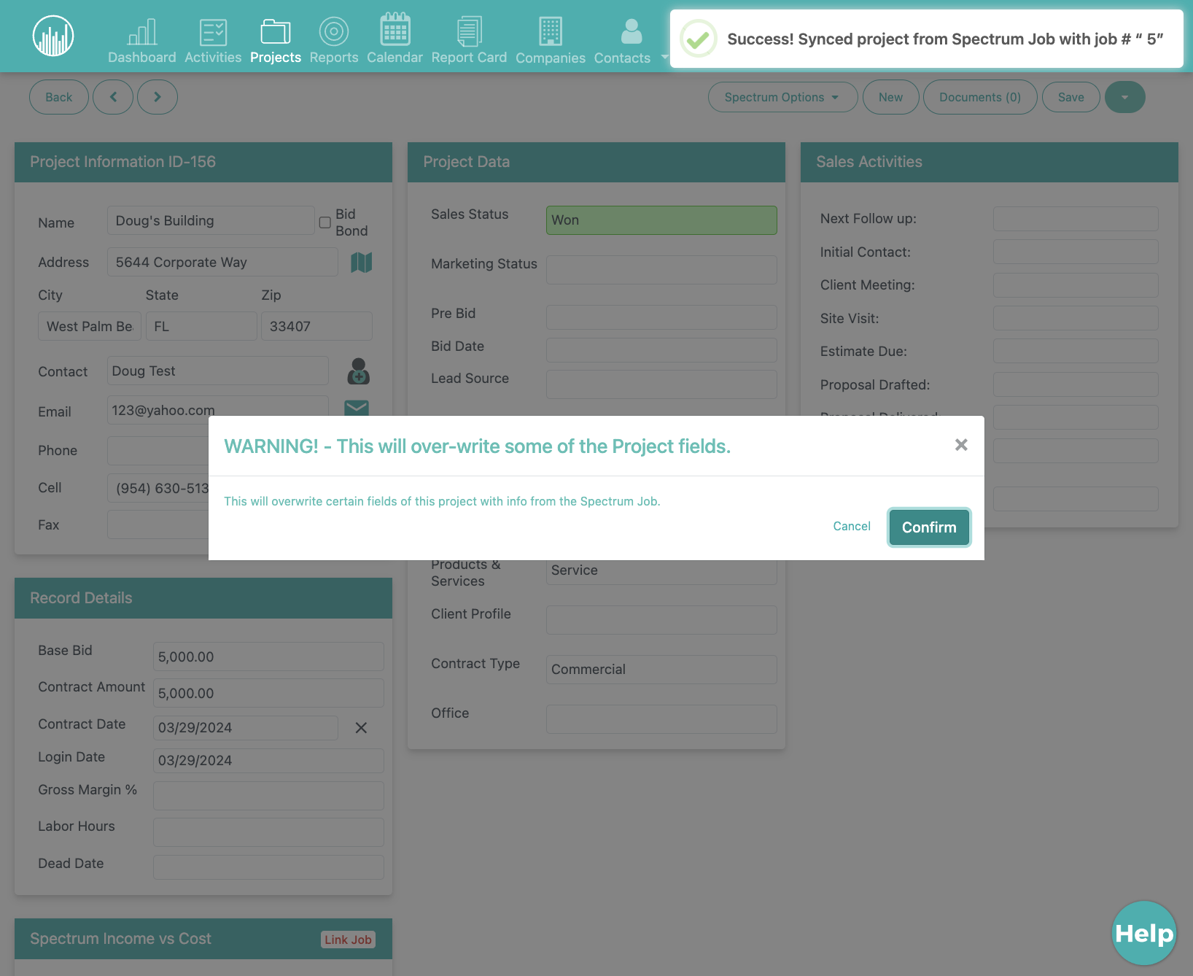Click the Save button
Image resolution: width=1193 pixels, height=976 pixels.
click(1070, 97)
